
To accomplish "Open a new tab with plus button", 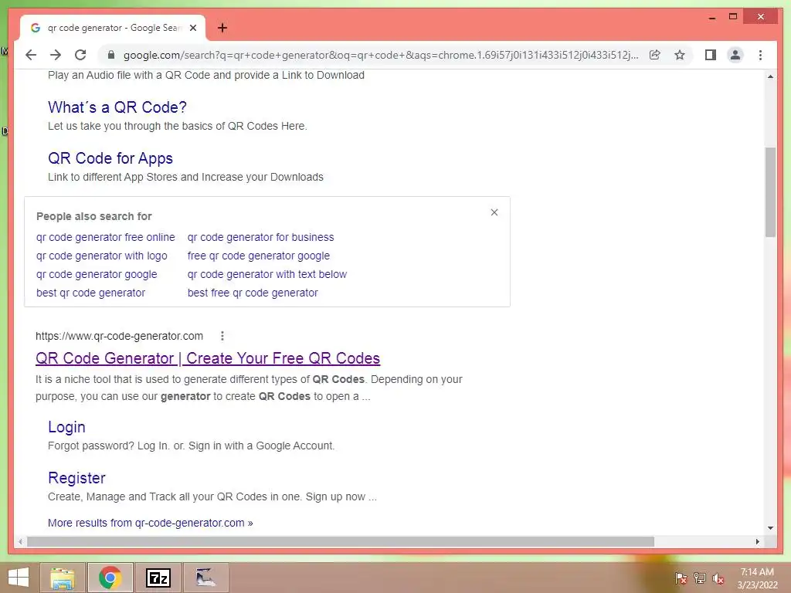I will (x=222, y=28).
